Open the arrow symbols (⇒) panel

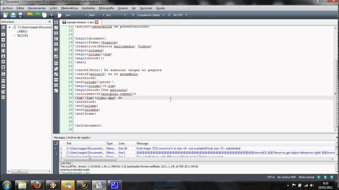click(x=3, y=40)
